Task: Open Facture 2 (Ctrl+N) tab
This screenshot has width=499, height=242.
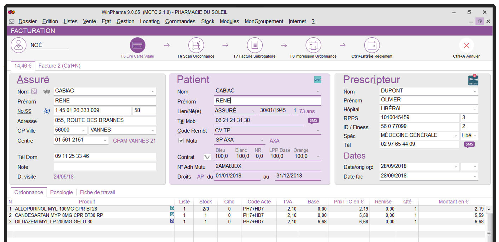Action: [x=59, y=66]
